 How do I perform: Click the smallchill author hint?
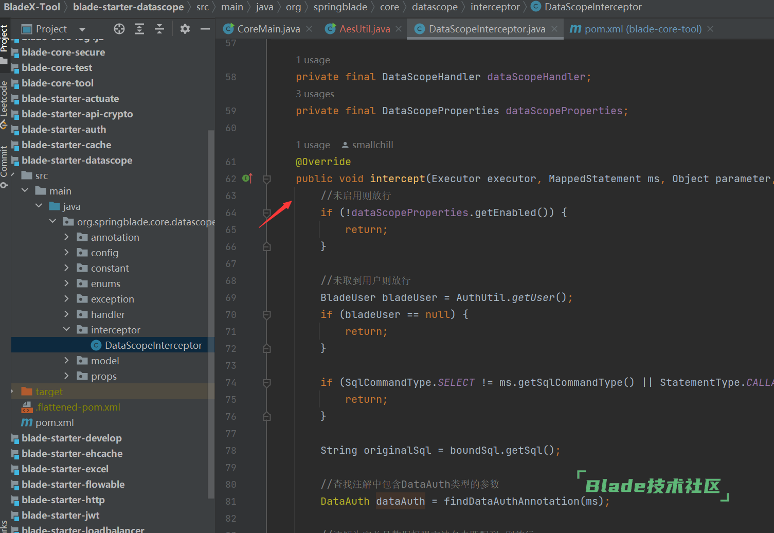367,145
